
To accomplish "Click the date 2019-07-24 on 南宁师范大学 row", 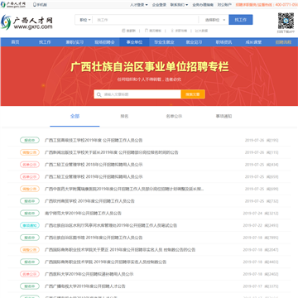I will click(252, 214).
